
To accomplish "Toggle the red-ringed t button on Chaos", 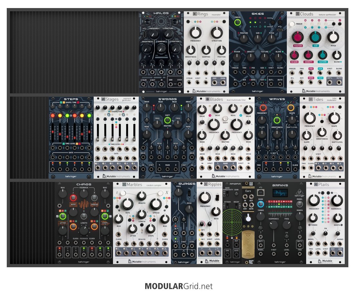I will (x=73, y=198).
